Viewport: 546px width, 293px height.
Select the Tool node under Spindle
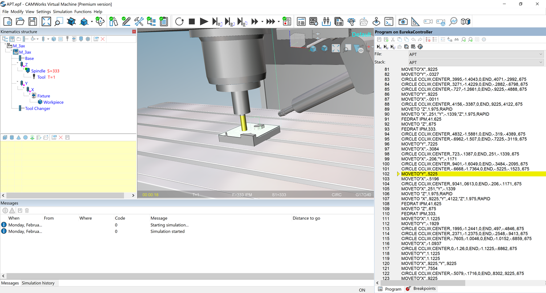pyautogui.click(x=41, y=77)
